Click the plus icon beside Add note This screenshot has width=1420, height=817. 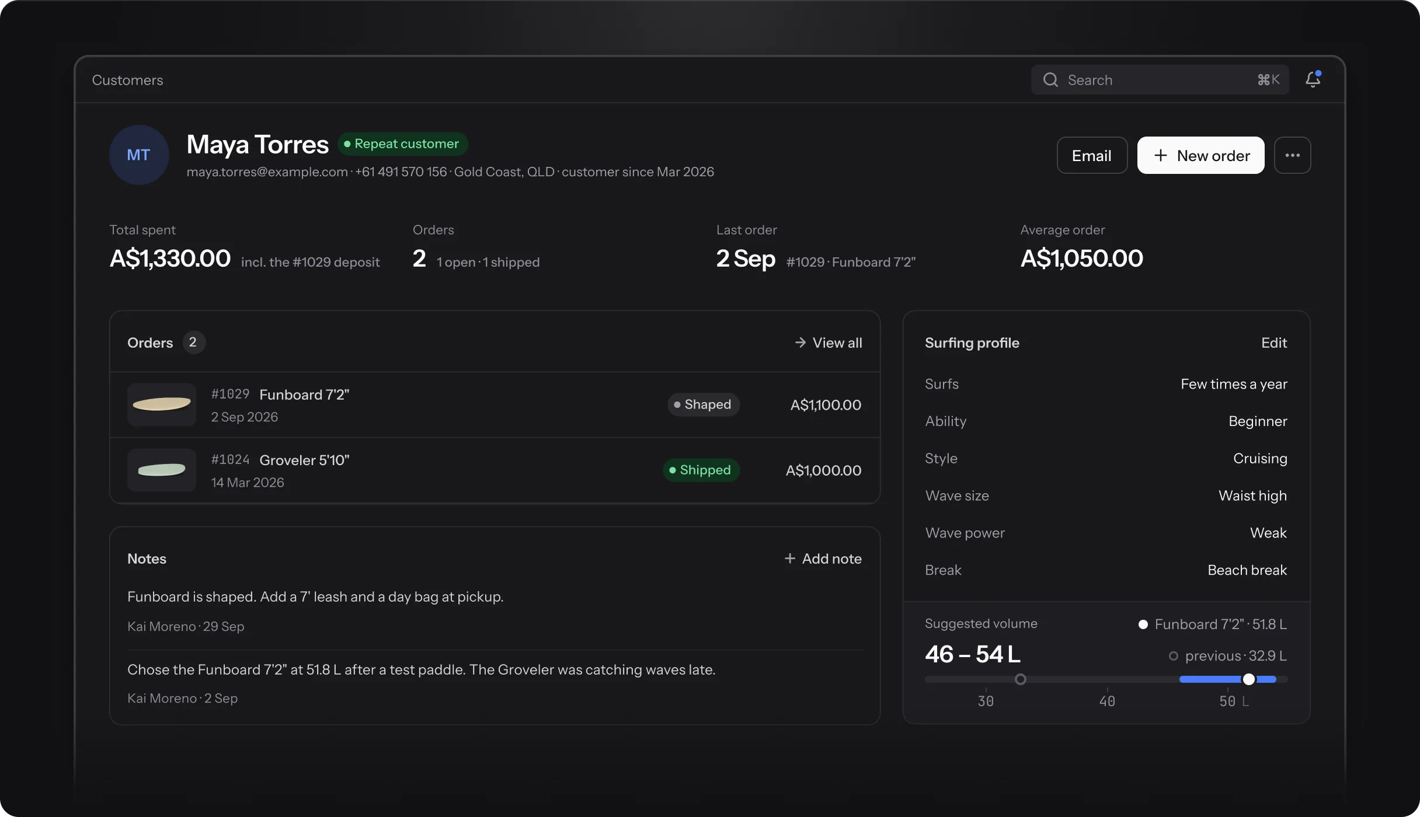click(789, 558)
